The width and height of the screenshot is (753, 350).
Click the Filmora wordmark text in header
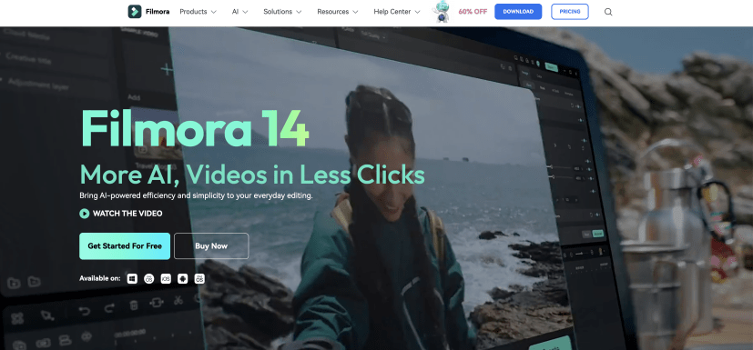(158, 12)
